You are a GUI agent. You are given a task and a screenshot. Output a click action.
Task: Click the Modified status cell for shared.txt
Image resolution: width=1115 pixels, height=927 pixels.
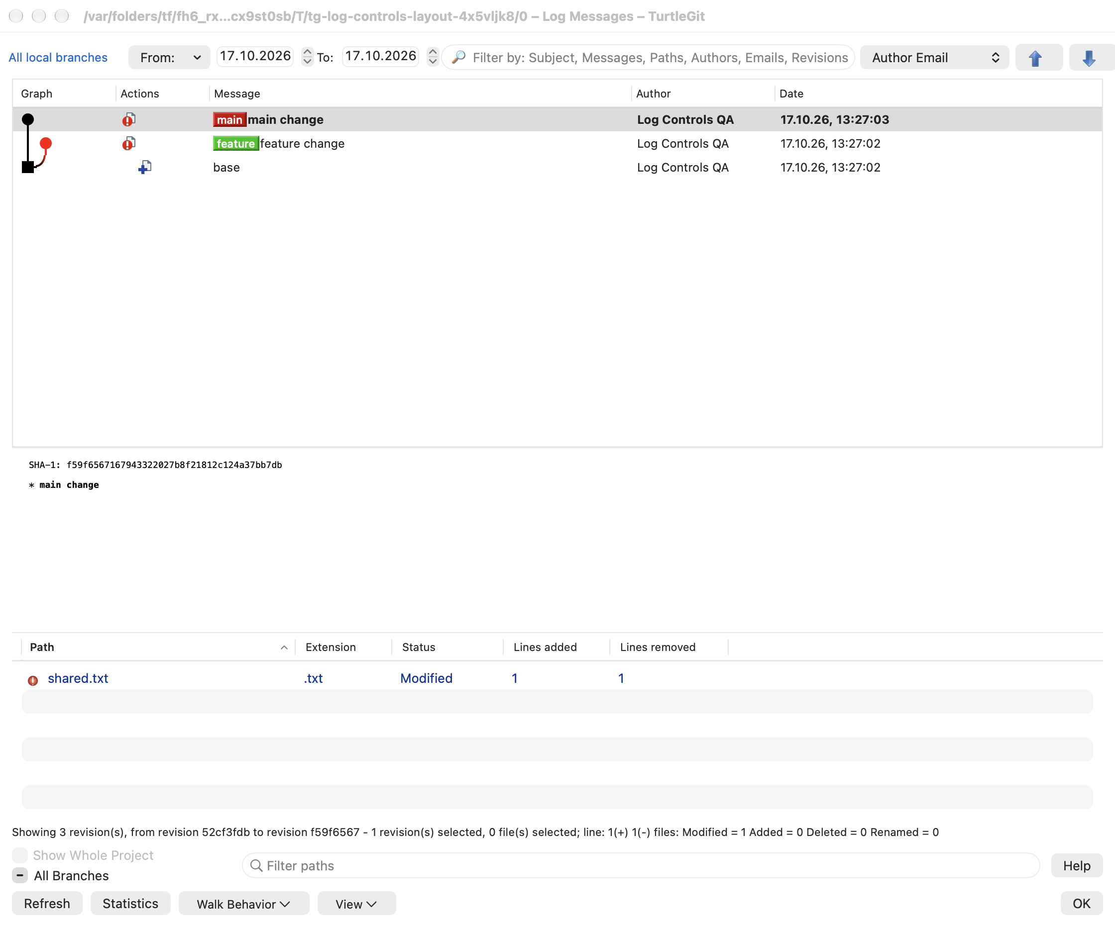427,678
